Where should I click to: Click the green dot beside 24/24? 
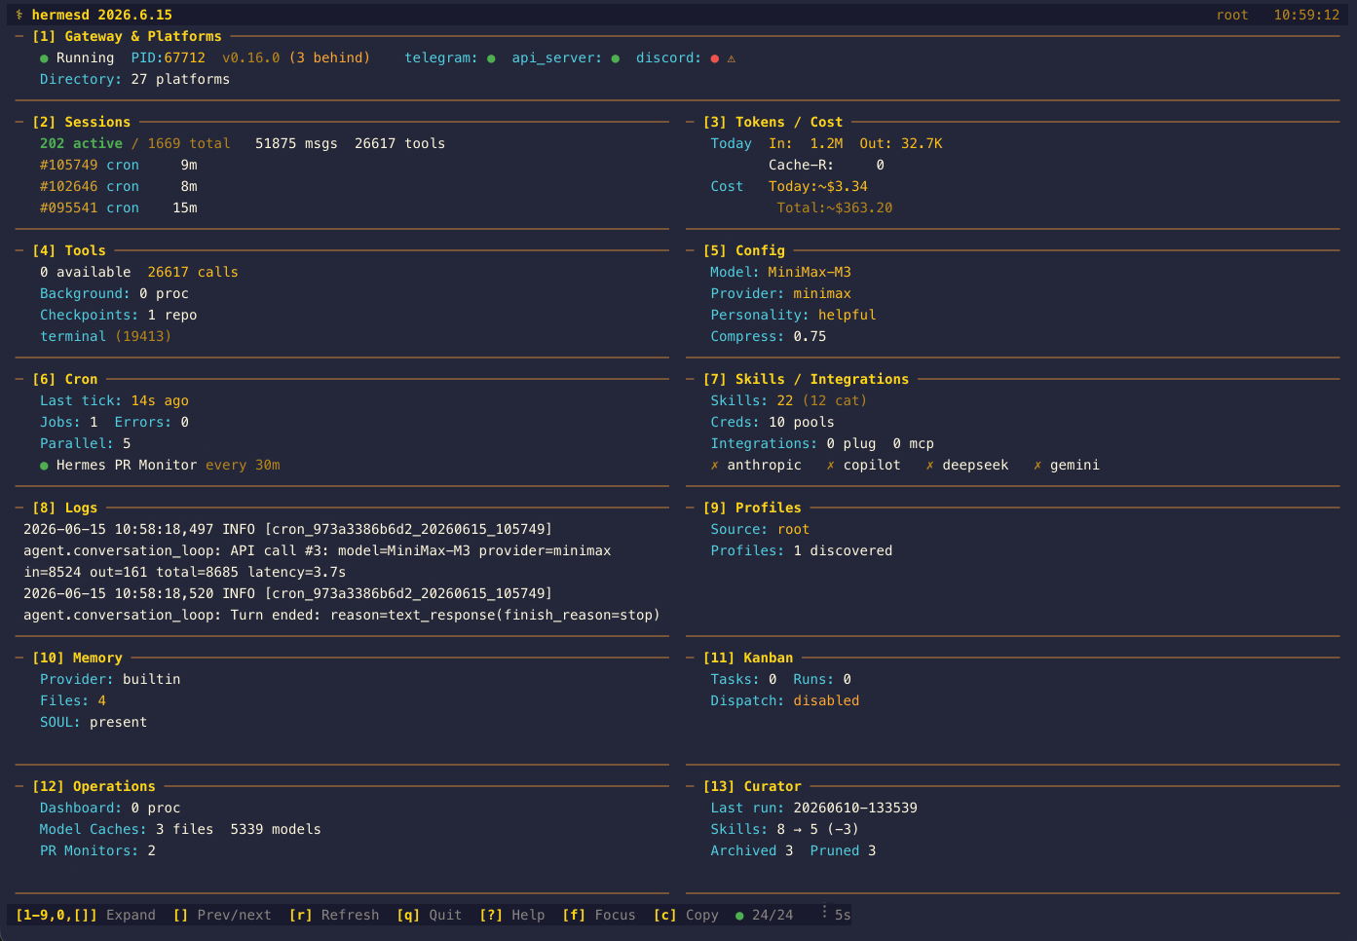click(x=739, y=916)
